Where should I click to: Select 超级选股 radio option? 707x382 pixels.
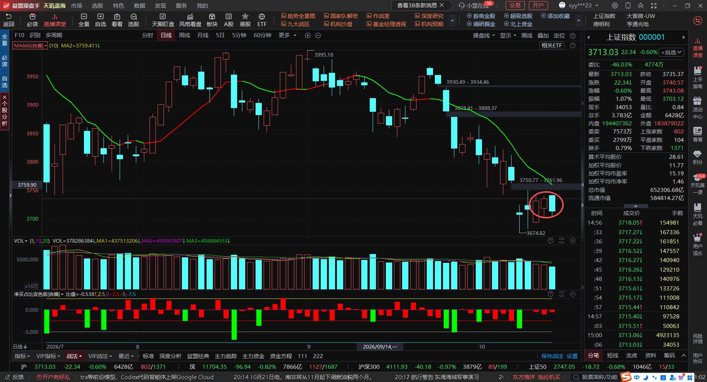point(518,16)
